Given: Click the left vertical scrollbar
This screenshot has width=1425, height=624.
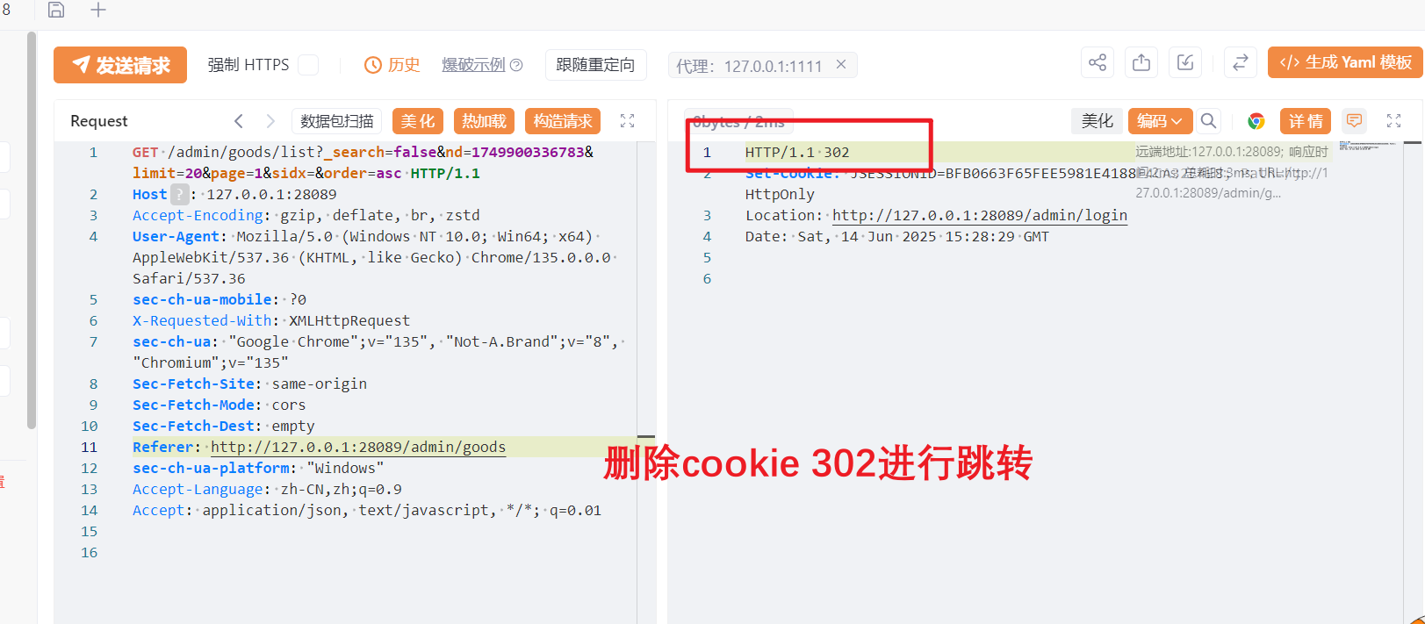Looking at the screenshot, I should [32, 228].
